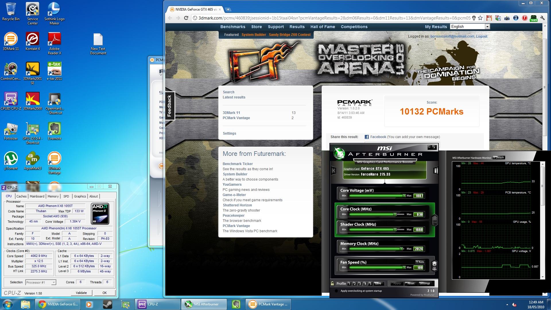Open MSI Afterburner information 'i' panel

pos(436,171)
